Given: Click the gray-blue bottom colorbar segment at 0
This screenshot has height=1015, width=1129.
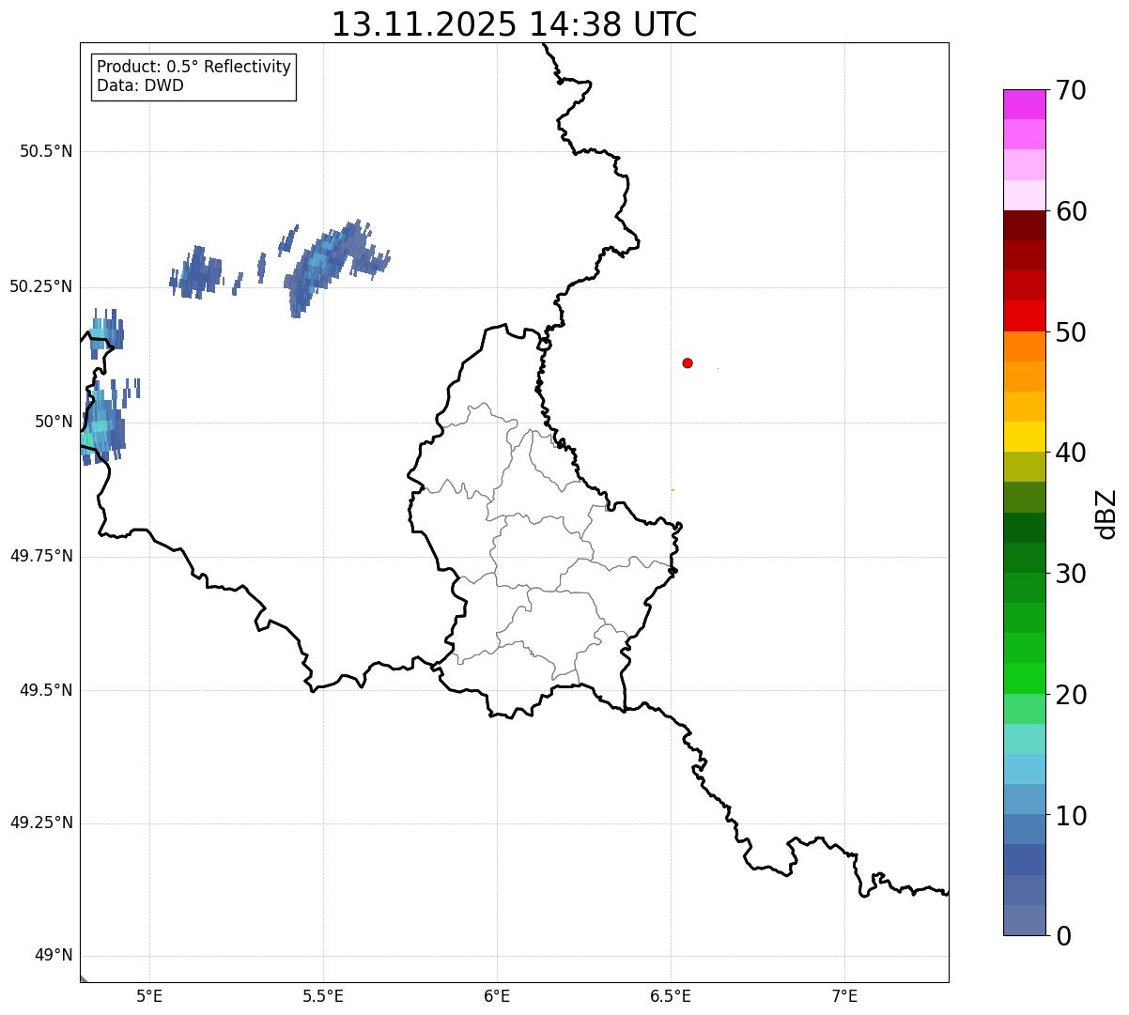Looking at the screenshot, I should click(x=1024, y=920).
